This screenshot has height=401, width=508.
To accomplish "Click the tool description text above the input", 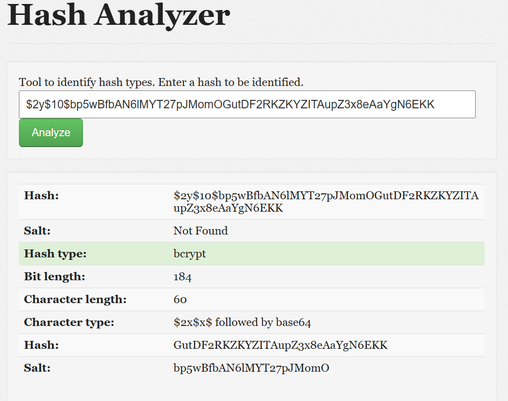I will tap(161, 82).
